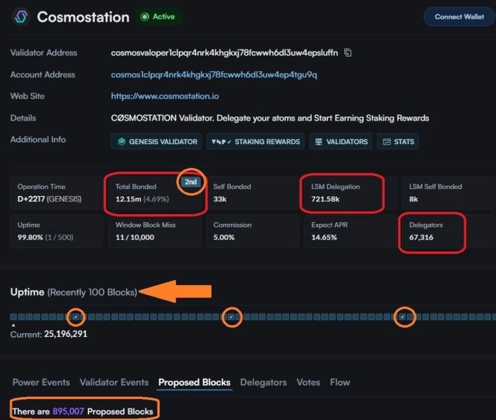The width and height of the screenshot is (496, 420).
Task: Open the Votes tab
Action: coord(308,382)
